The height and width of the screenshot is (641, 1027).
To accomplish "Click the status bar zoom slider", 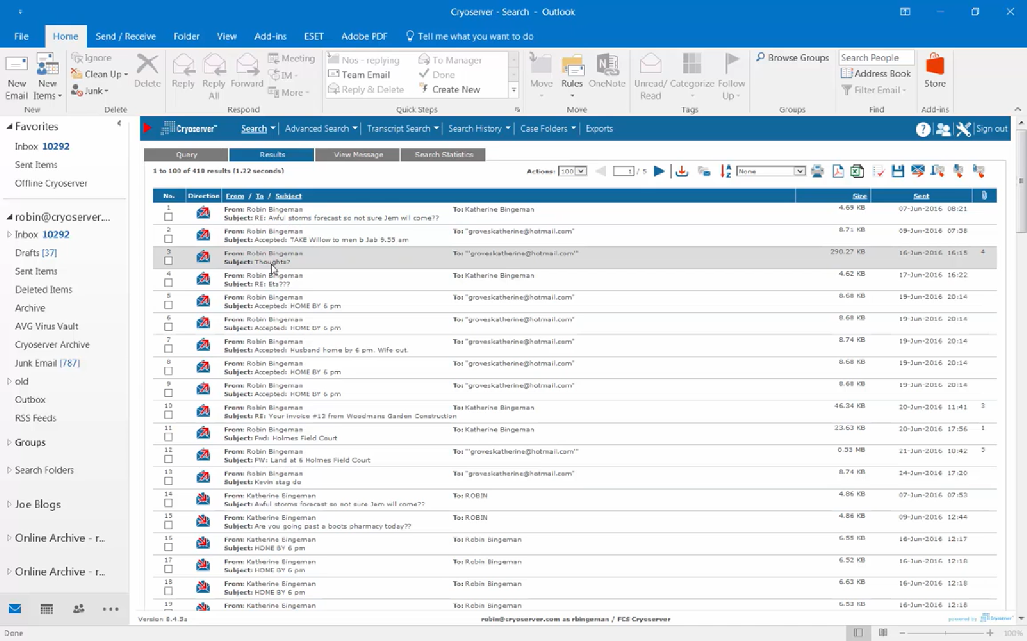I will tap(946, 633).
